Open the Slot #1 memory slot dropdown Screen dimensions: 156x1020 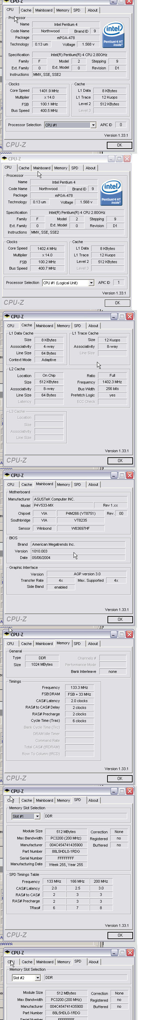[x=37, y=816]
